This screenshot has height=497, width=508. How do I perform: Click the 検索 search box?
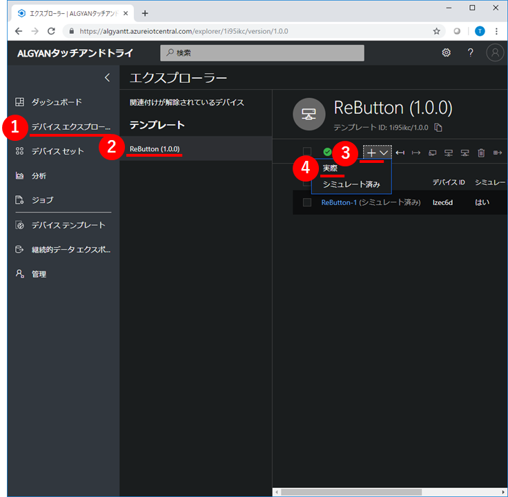coord(262,53)
